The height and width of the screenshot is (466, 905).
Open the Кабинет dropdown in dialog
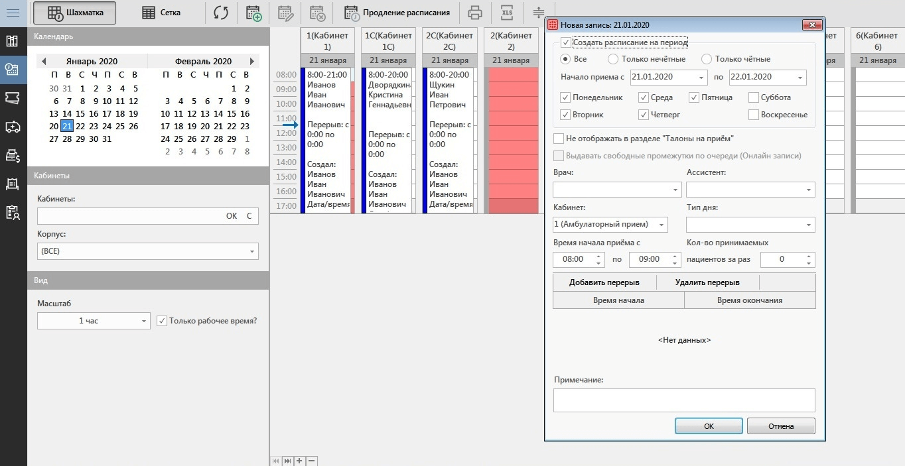click(x=661, y=225)
